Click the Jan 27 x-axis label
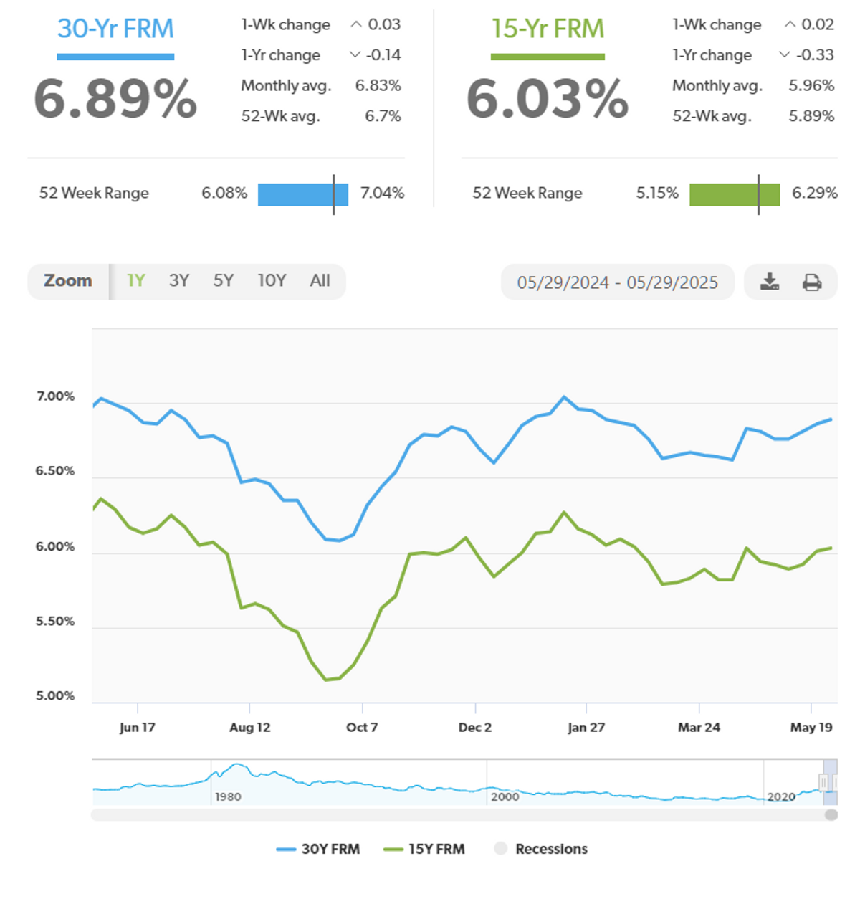860x899 pixels. coord(586,727)
